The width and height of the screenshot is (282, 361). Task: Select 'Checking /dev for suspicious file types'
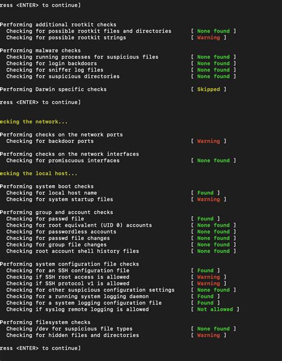[69, 329]
